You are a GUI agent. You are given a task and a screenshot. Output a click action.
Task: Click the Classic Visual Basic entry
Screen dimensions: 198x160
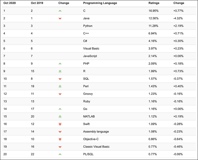pos(96,147)
